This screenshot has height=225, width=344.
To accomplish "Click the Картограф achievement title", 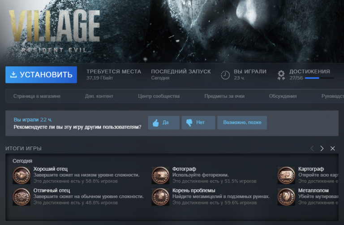I will coord(311,169).
